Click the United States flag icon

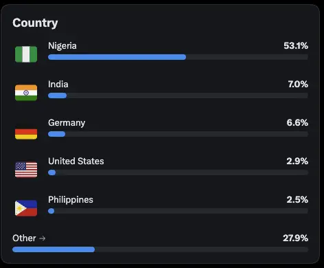(26, 170)
